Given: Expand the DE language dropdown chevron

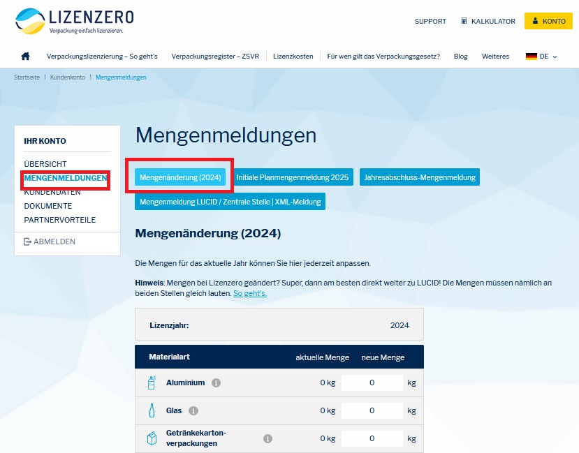Looking at the screenshot, I should pyautogui.click(x=555, y=57).
